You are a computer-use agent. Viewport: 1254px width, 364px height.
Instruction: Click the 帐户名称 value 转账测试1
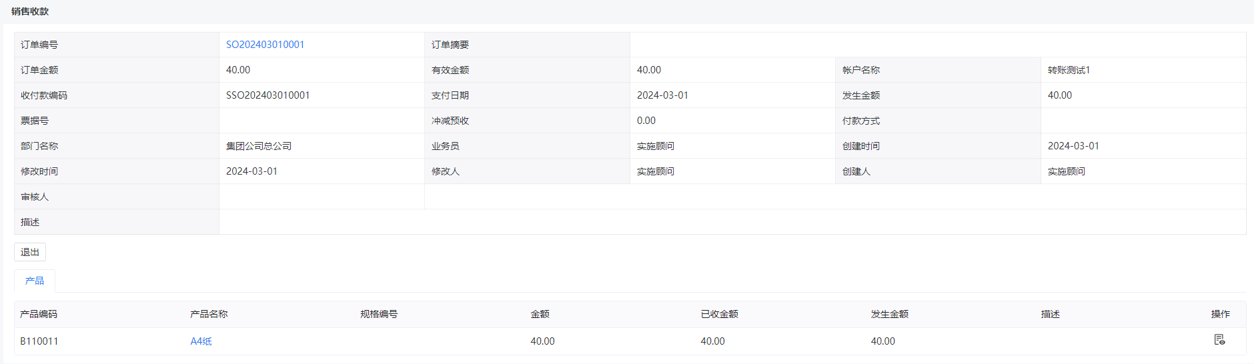click(1069, 70)
